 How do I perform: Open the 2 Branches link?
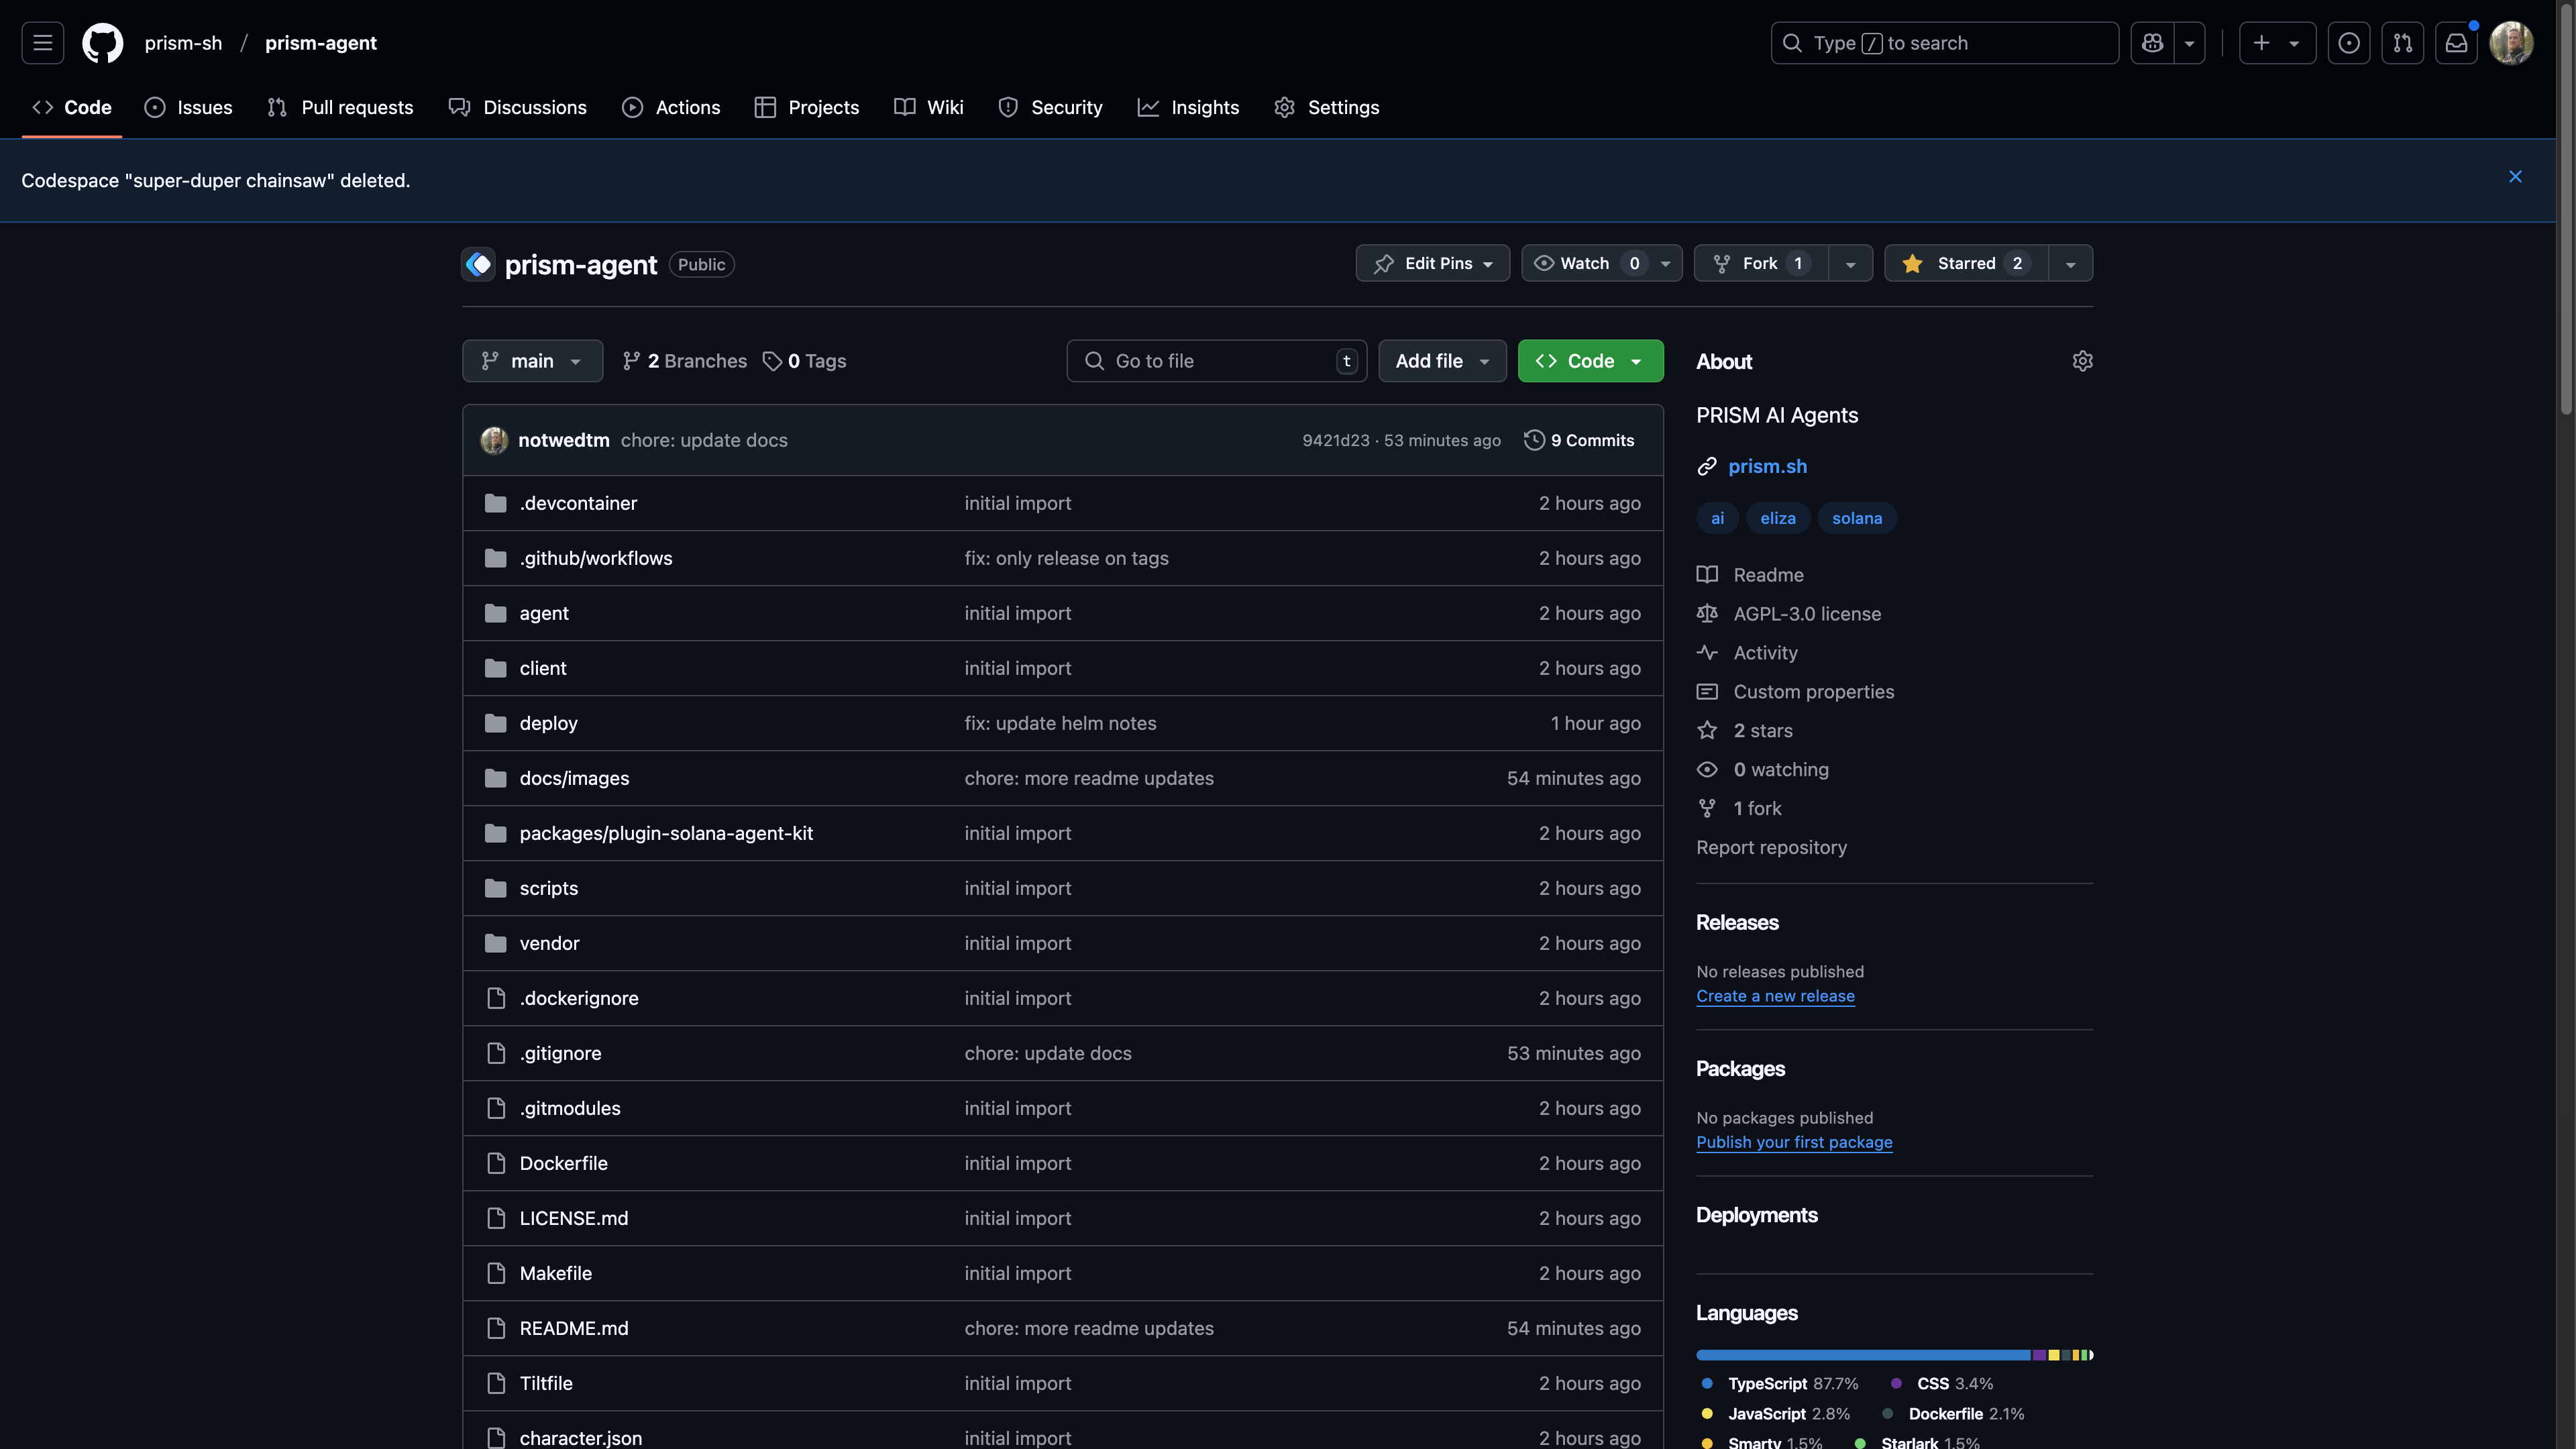click(684, 361)
